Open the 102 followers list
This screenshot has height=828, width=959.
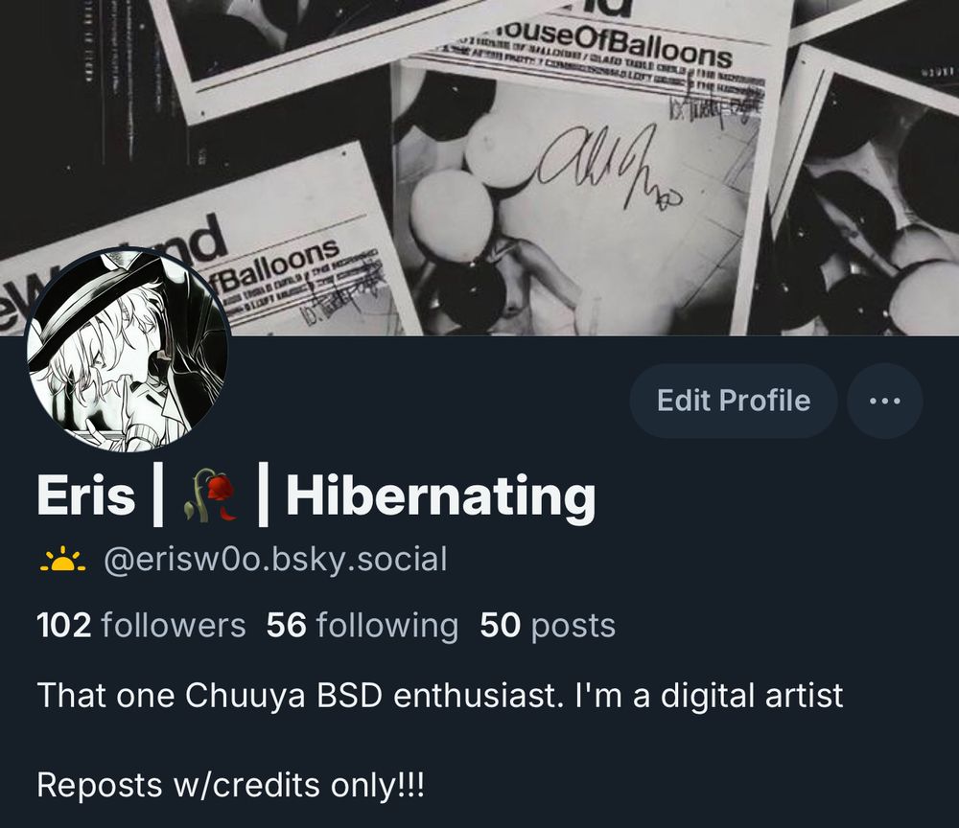tap(141, 626)
